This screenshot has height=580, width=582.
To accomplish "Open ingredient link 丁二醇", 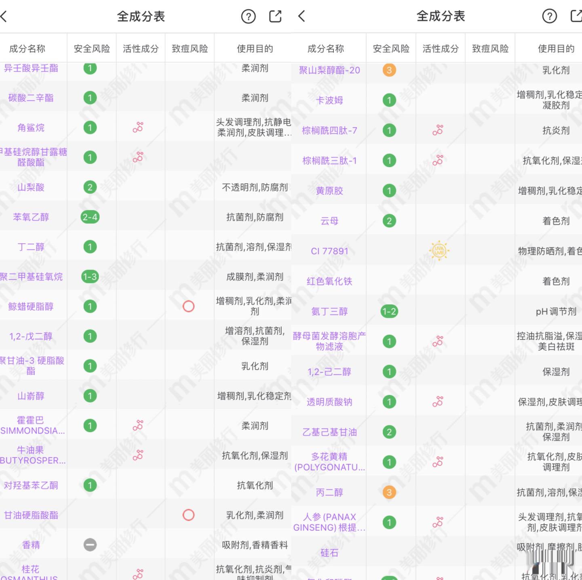I will pyautogui.click(x=31, y=247).
